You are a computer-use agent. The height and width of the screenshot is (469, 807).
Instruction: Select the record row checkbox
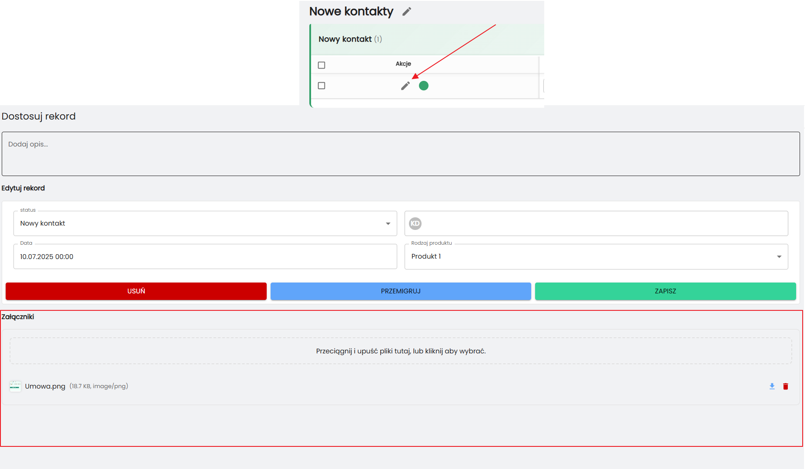[321, 86]
